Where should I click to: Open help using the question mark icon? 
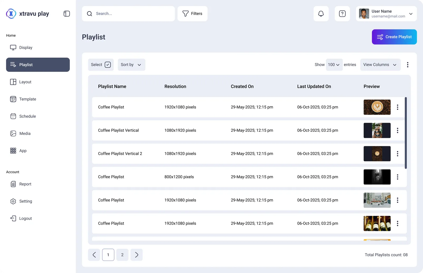click(x=342, y=14)
